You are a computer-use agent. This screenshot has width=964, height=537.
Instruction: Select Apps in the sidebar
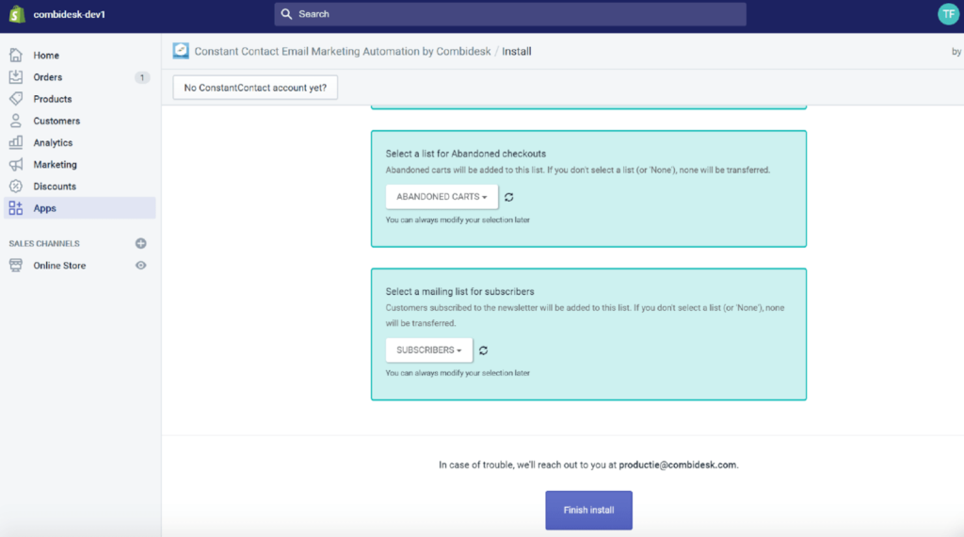pyautogui.click(x=79, y=208)
